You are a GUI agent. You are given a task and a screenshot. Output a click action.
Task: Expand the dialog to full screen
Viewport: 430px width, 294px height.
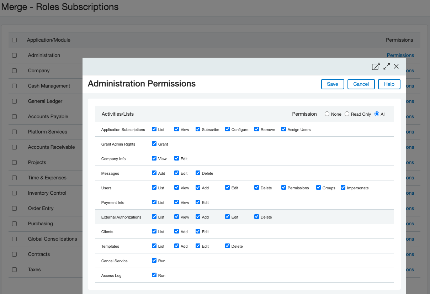[387, 67]
